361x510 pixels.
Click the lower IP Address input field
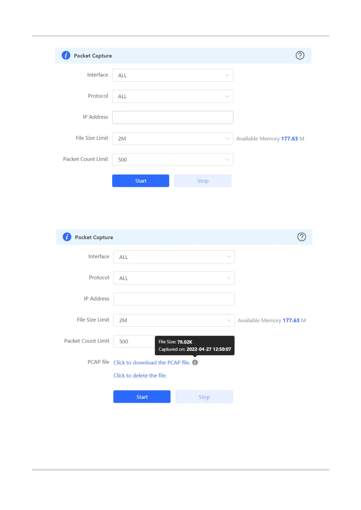click(x=174, y=299)
